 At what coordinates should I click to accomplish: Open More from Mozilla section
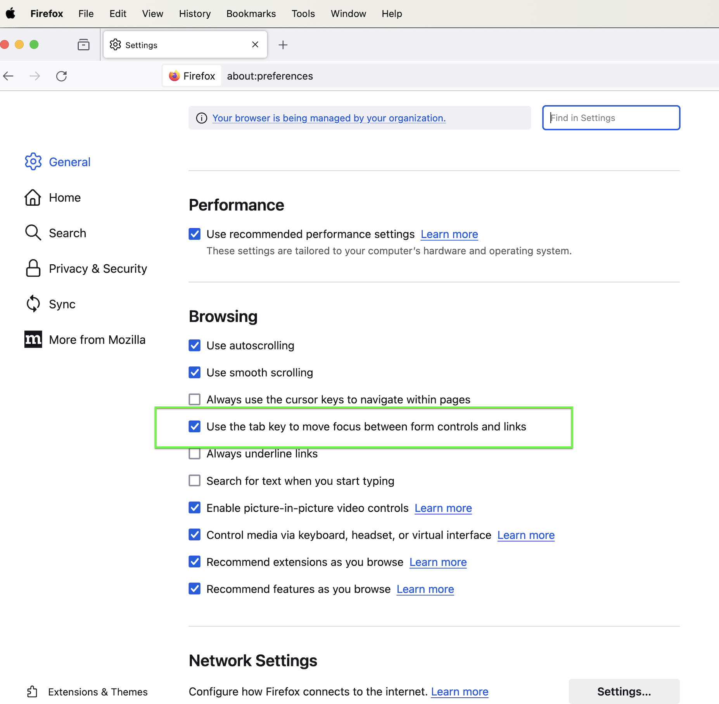pos(97,339)
